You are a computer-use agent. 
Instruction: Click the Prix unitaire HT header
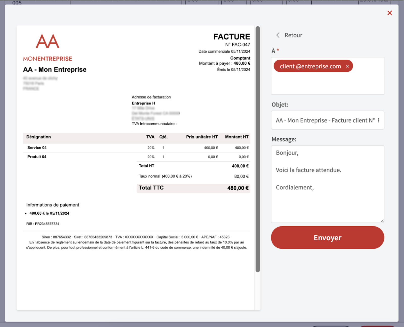[x=202, y=137]
